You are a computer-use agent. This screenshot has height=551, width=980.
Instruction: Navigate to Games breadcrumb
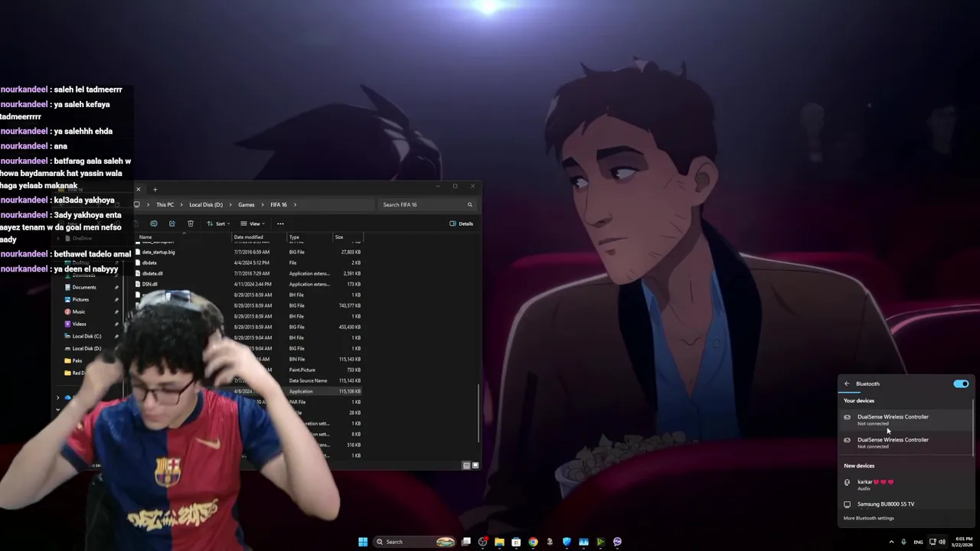[246, 204]
